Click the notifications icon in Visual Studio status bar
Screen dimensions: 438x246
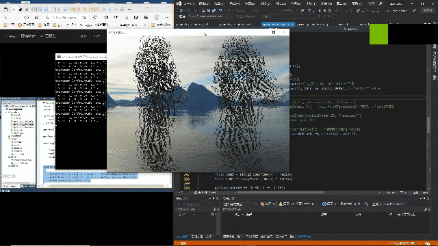pyautogui.click(x=427, y=243)
